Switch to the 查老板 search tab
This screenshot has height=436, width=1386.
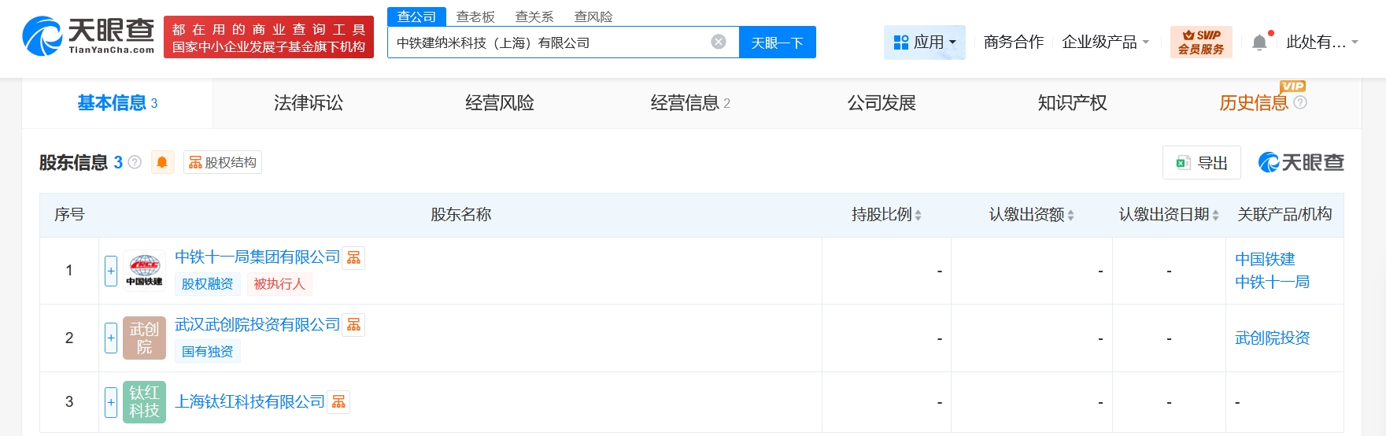[x=475, y=17]
